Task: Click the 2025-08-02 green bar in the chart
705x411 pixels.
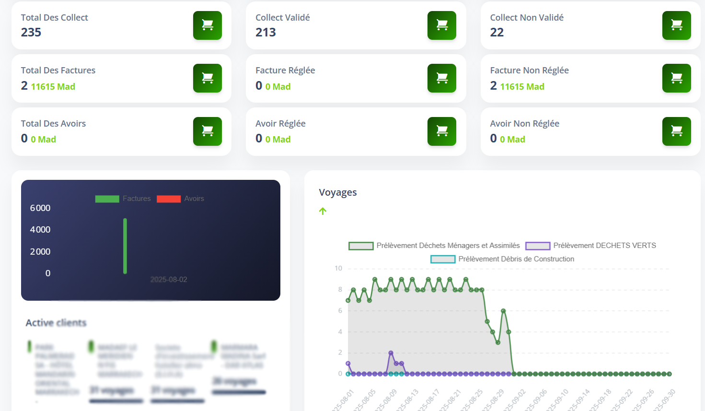Action: tap(125, 247)
